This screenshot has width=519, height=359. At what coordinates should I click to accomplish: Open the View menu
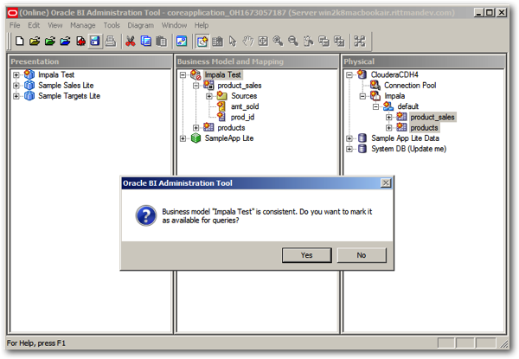[x=55, y=25]
